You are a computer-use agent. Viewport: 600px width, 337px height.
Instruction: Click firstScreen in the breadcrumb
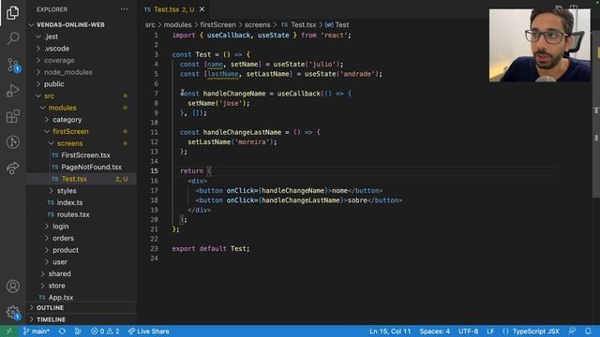(218, 25)
